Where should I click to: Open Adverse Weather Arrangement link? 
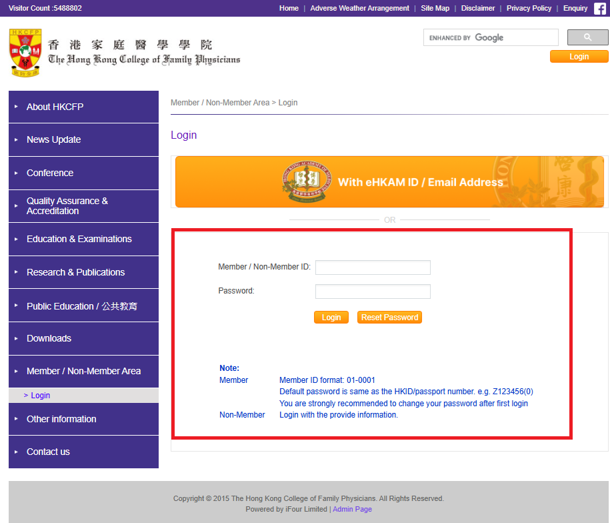pos(359,8)
